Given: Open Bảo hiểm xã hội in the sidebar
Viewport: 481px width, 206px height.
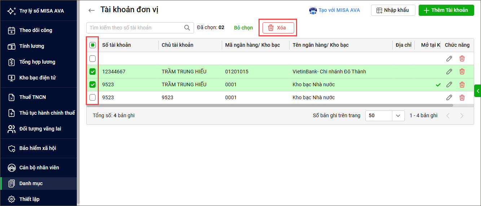Looking at the screenshot, I should (37, 148).
